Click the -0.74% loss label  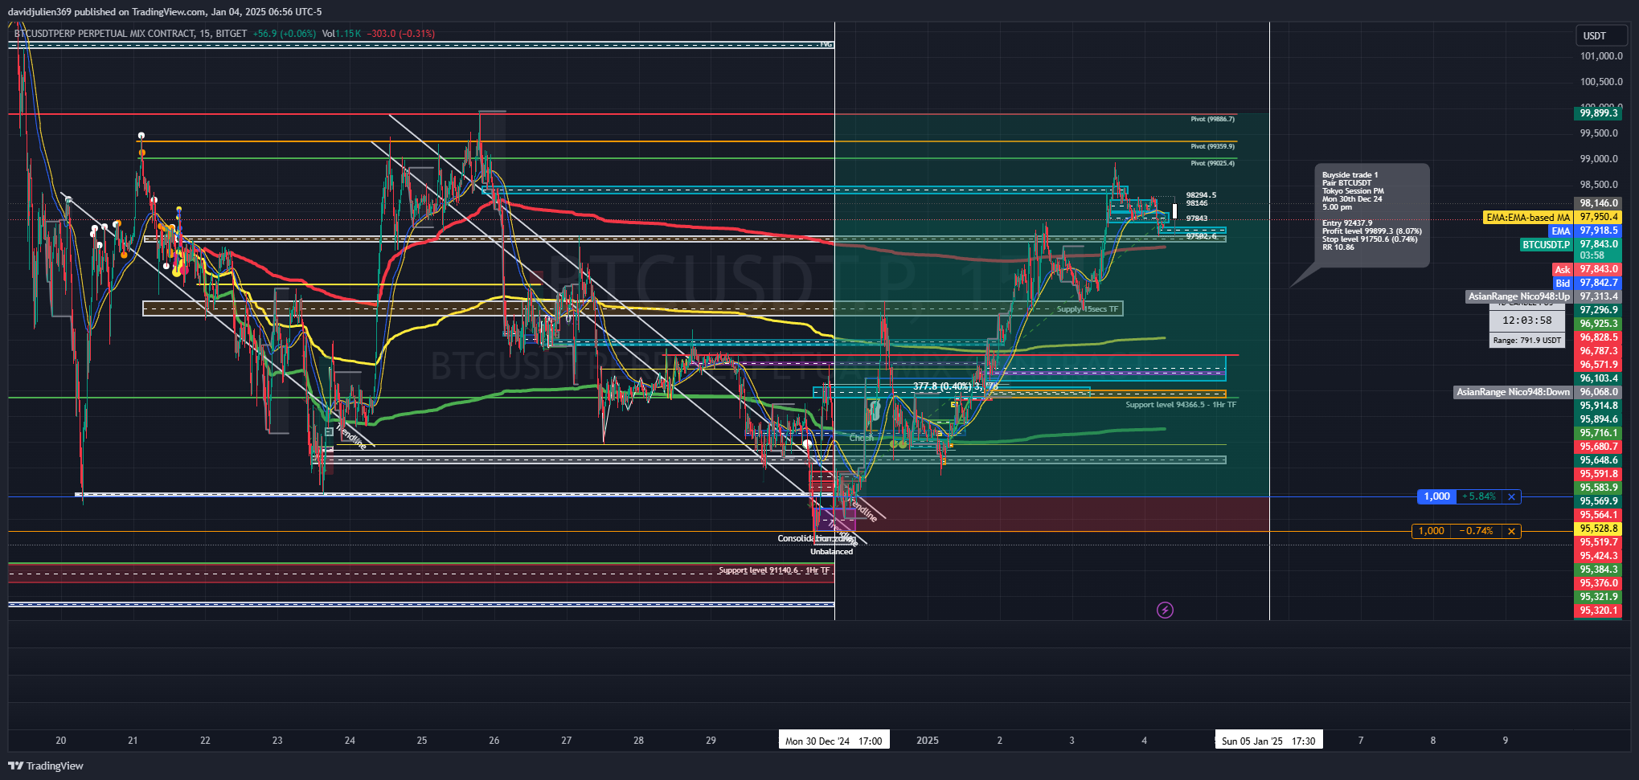[1477, 531]
